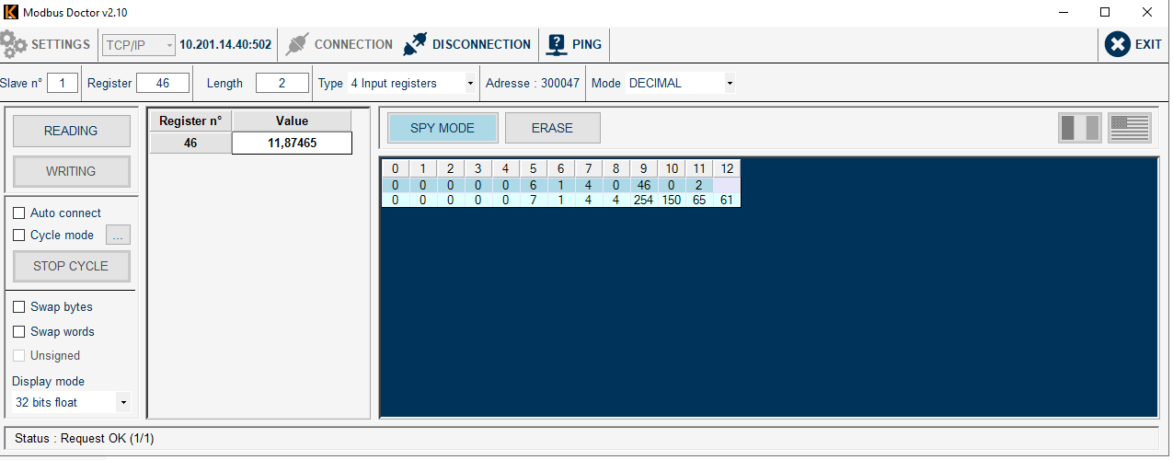Click the IP address 10.201.14.40:502
The image size is (1173, 460).
225,44
